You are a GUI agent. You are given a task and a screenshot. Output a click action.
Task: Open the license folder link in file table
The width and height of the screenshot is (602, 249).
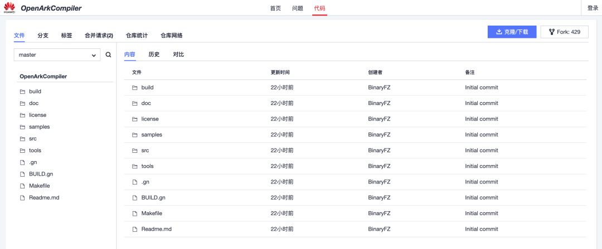(x=150, y=119)
